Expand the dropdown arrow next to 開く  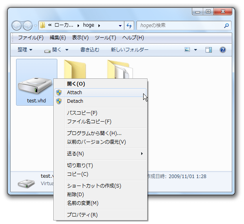[67, 50]
